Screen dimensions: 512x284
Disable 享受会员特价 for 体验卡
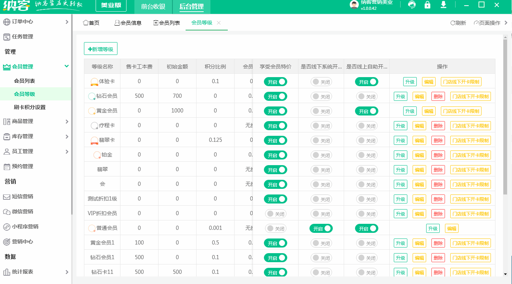tap(275, 82)
